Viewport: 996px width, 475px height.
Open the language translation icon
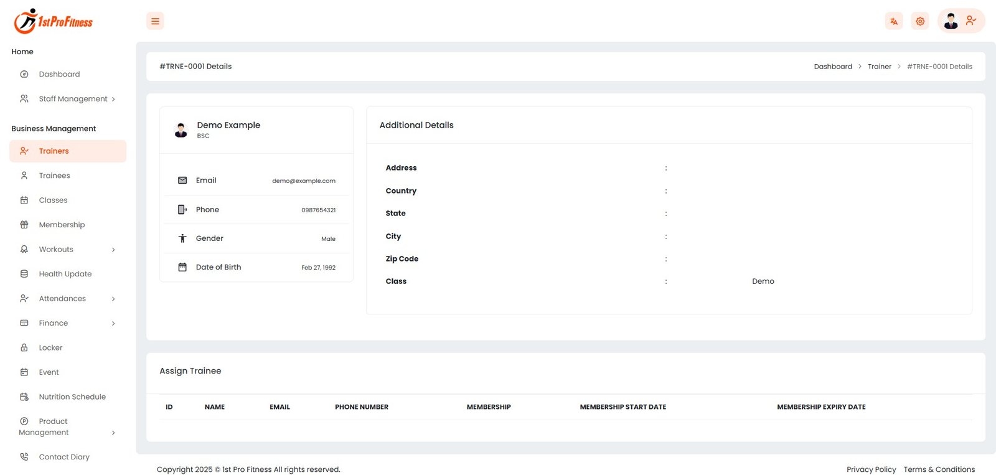pyautogui.click(x=894, y=21)
